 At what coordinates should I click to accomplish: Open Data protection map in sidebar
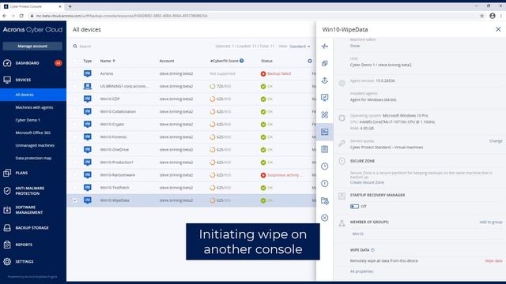coord(33,158)
